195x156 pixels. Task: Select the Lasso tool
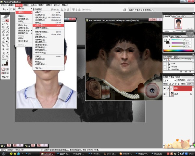pyautogui.click(x=3, y=24)
